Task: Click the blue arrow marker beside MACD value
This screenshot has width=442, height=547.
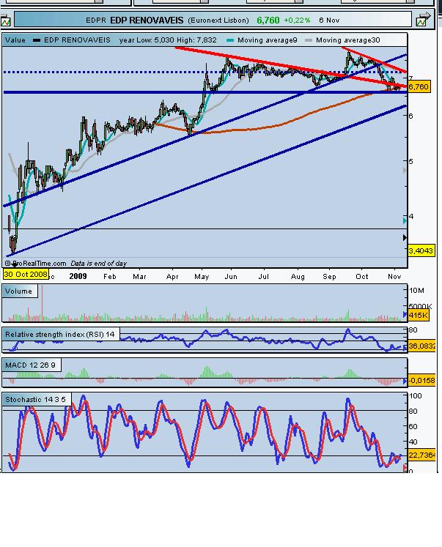Action: click(x=405, y=381)
